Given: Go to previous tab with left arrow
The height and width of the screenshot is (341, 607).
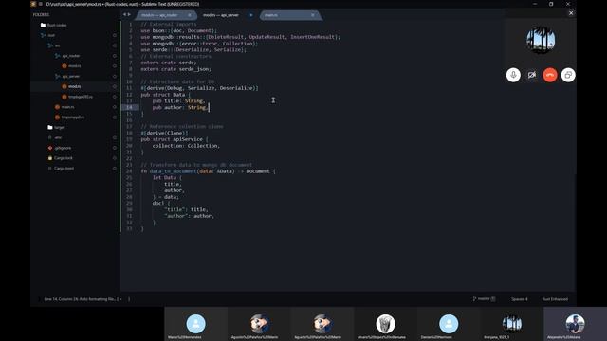Looking at the screenshot, I should click(x=124, y=15).
